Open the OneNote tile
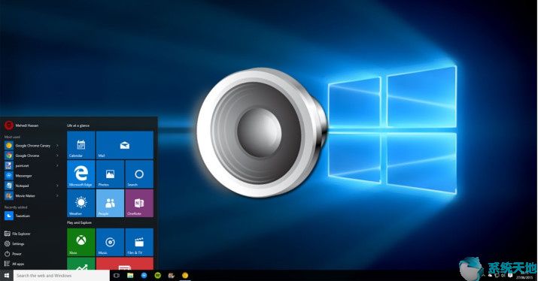Viewport: 538px width, 281px height. click(139, 203)
